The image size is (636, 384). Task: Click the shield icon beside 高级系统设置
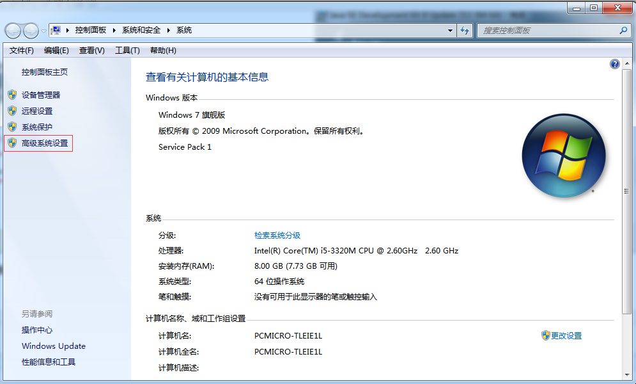coord(12,143)
